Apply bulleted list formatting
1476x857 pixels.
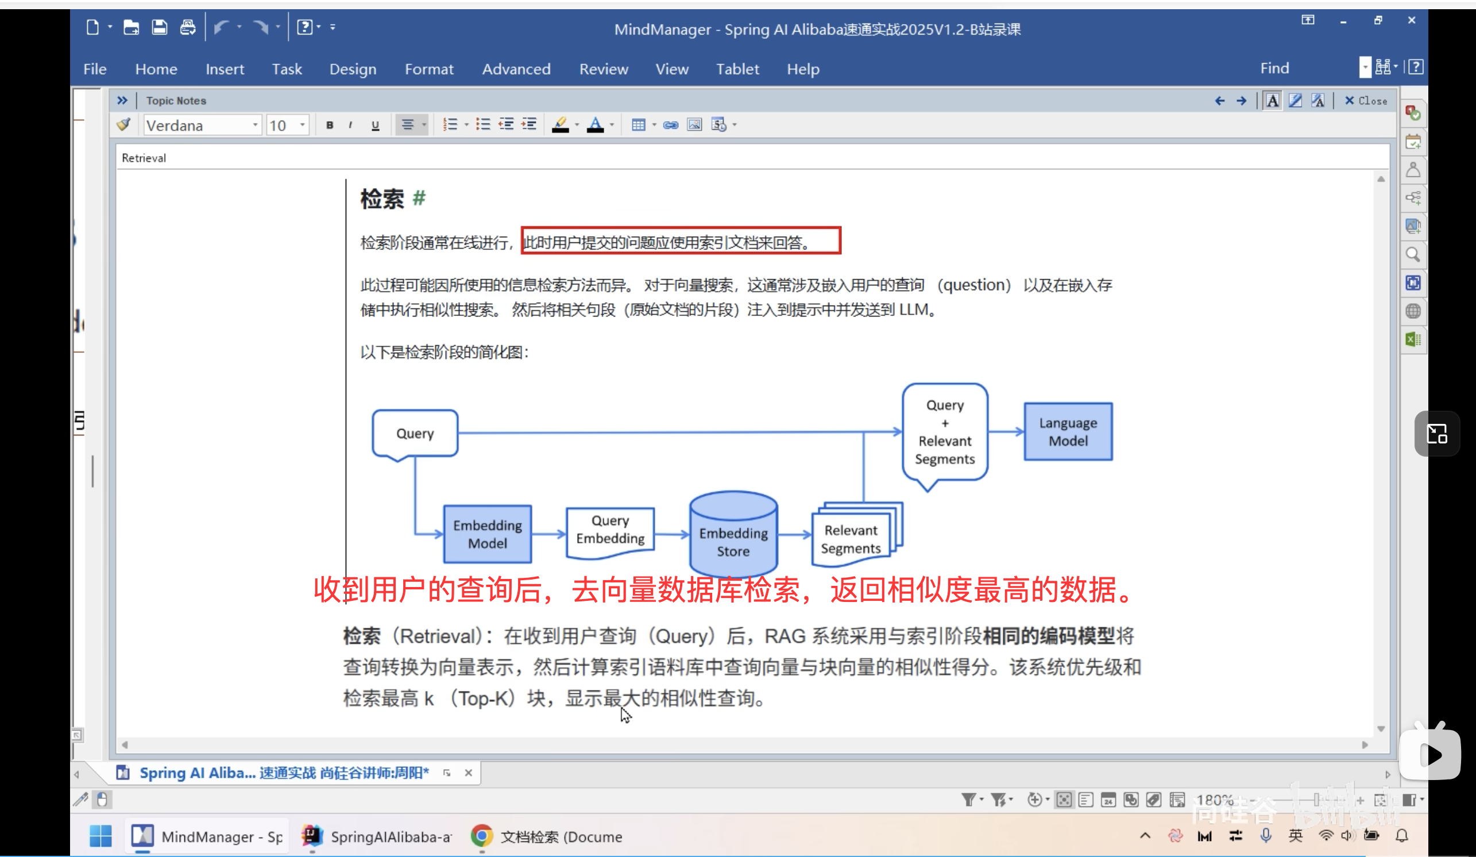(483, 125)
